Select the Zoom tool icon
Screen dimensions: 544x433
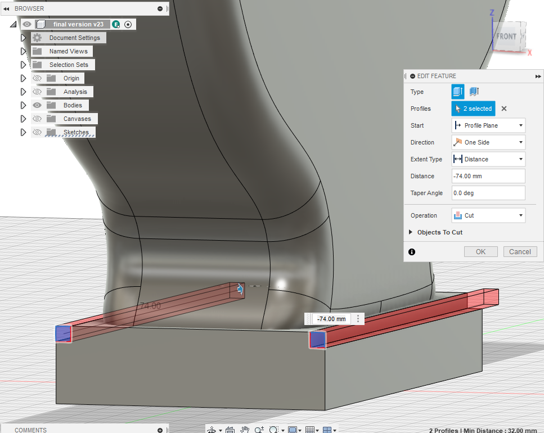click(x=259, y=430)
